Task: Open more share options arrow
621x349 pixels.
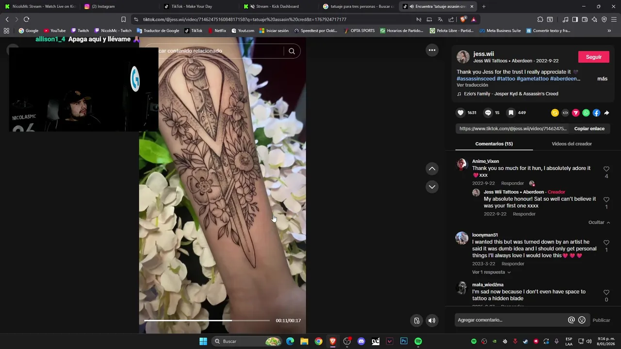Action: tap(606, 112)
